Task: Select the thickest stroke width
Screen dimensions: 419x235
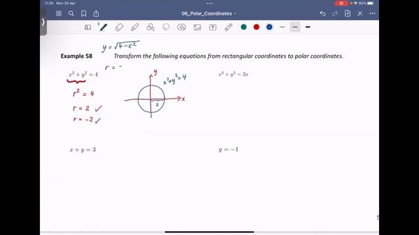Action: click(x=308, y=27)
